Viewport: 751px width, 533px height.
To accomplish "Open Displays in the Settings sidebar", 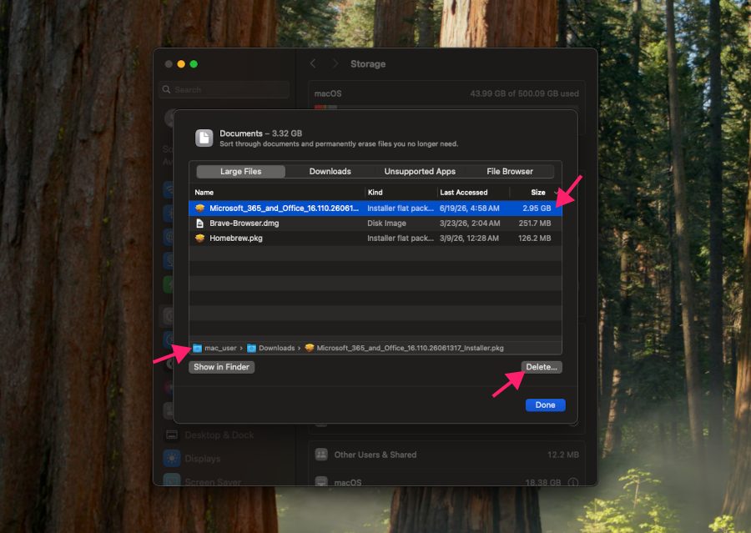I will coord(203,459).
